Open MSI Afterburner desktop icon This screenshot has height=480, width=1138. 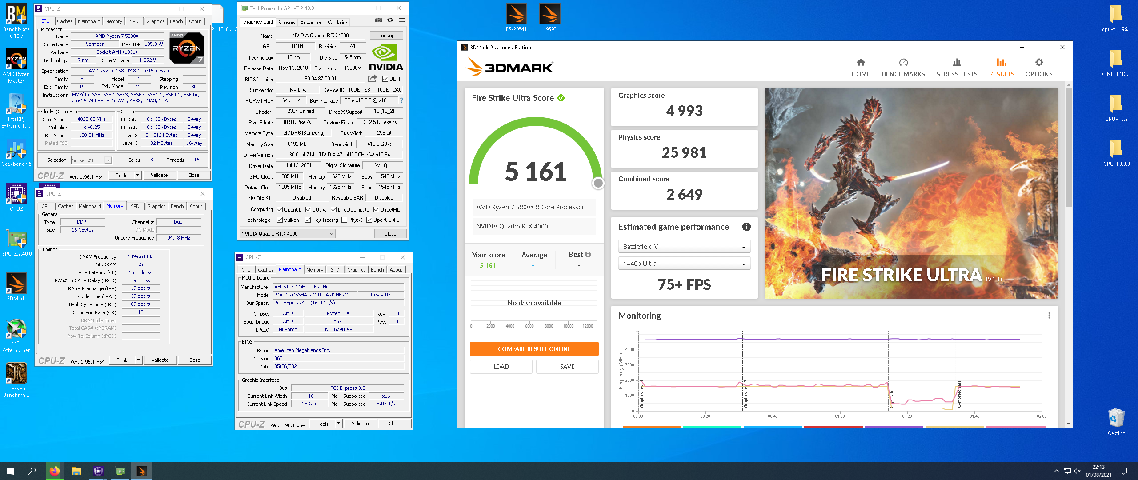16,336
